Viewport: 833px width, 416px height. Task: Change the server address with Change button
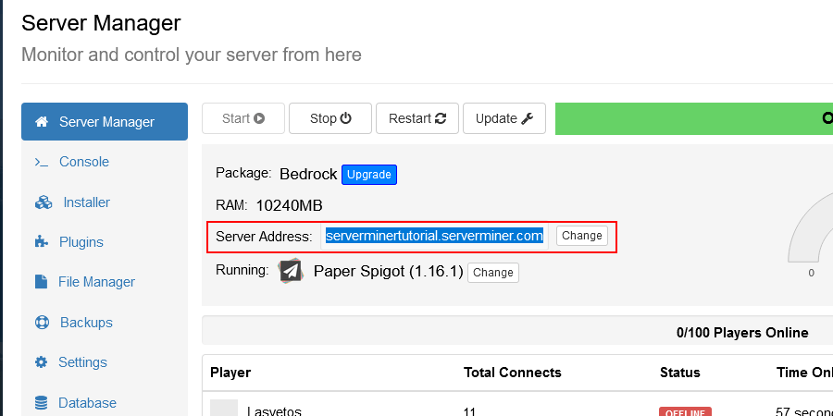point(582,236)
